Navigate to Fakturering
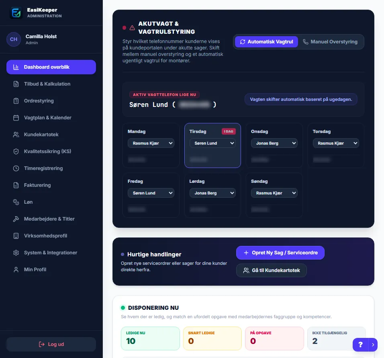Image resolution: width=384 pixels, height=358 pixels. 51,185
